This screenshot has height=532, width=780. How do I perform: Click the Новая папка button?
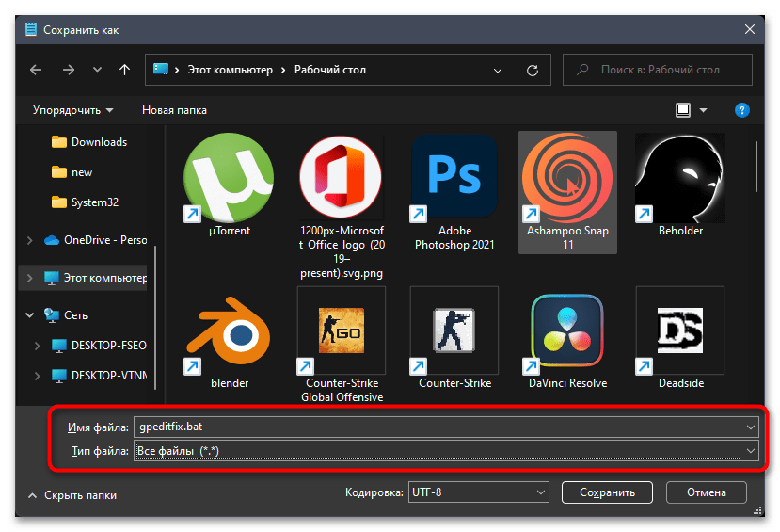(x=174, y=110)
